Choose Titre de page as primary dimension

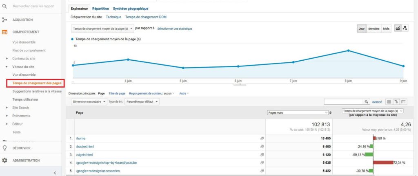tap(117, 94)
